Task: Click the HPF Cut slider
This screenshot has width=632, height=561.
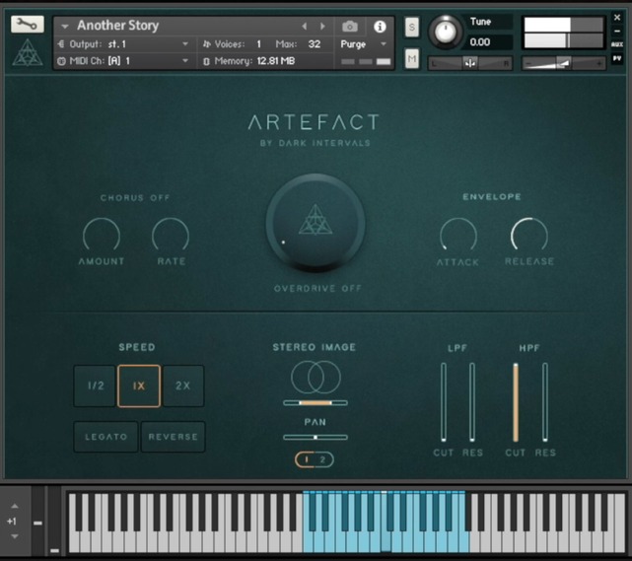Action: click(x=515, y=402)
